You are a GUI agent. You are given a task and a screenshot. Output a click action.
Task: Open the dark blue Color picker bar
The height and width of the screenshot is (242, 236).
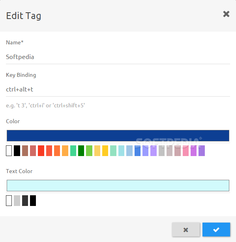(118, 136)
